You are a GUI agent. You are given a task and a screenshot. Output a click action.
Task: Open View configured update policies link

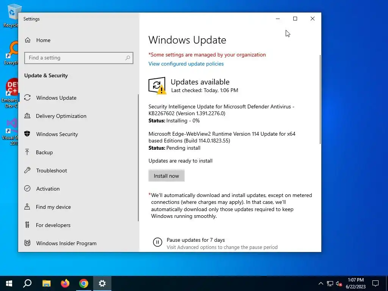pyautogui.click(x=186, y=64)
